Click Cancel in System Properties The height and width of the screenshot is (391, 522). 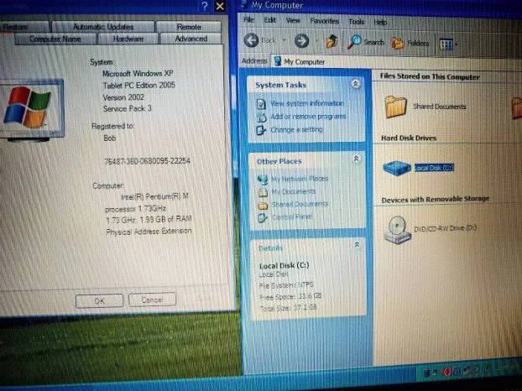click(x=152, y=300)
